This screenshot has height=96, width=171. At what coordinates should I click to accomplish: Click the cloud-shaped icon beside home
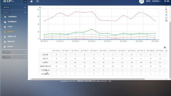click(37, 1)
